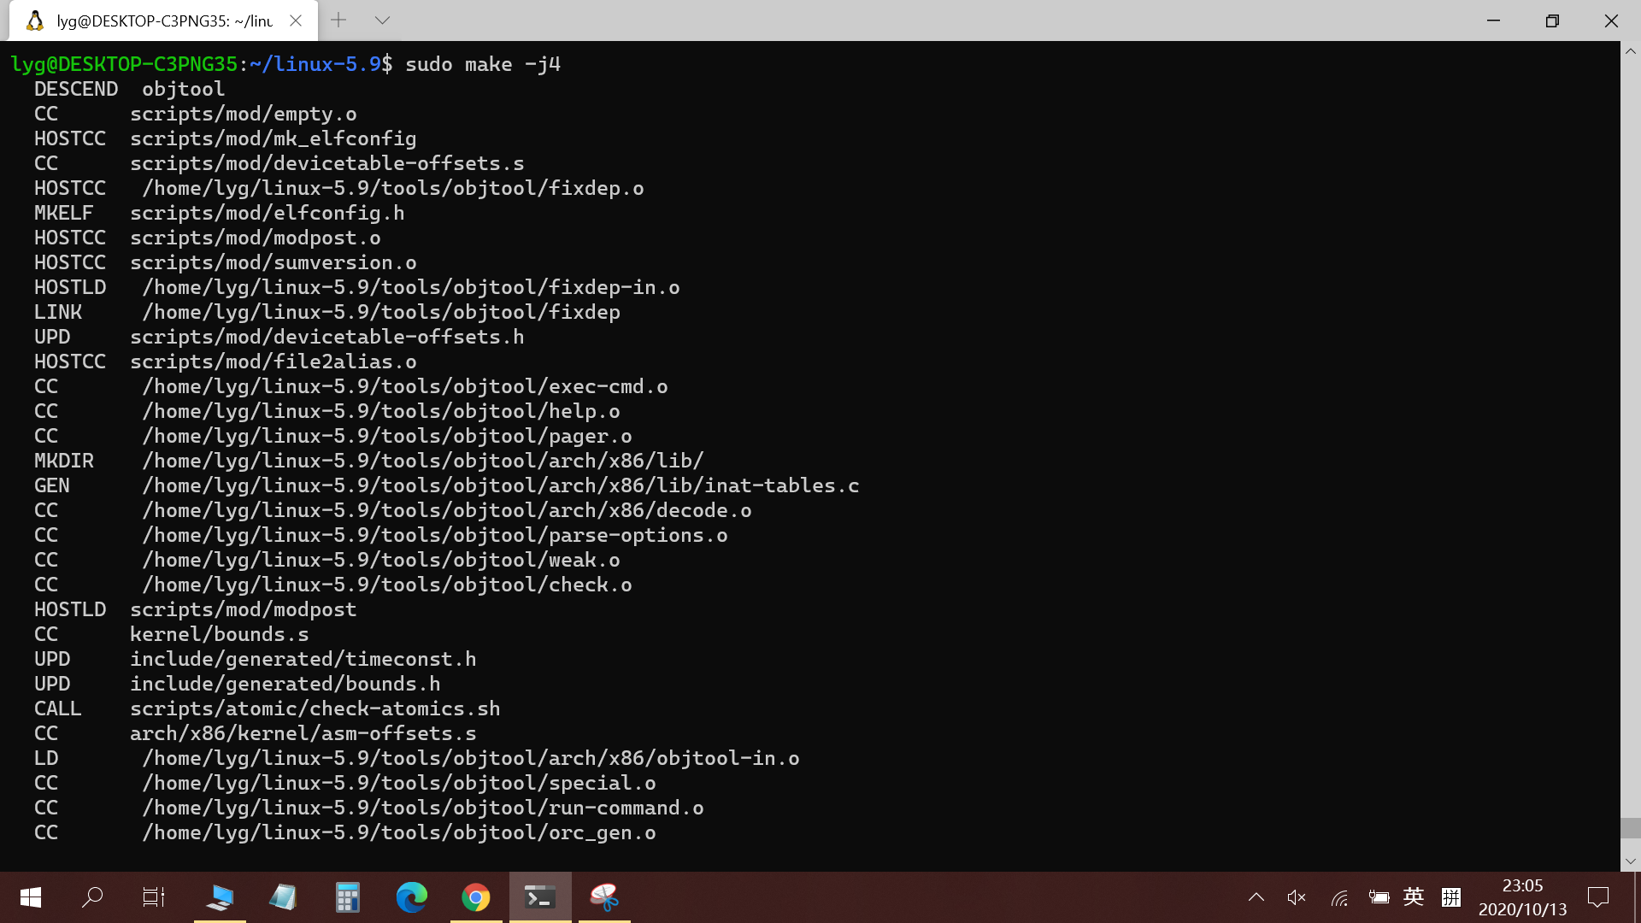The image size is (1641, 923).
Task: Click the 'DESCEND objtool' output line
Action: [x=130, y=89]
